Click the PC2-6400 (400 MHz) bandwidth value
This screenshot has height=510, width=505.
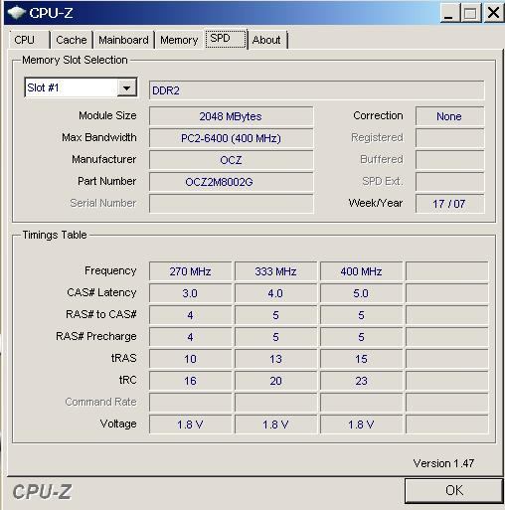click(231, 138)
